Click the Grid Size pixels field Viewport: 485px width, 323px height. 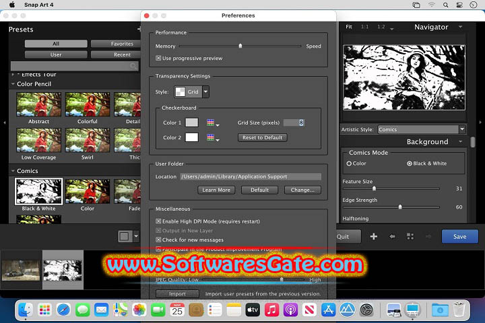294,122
